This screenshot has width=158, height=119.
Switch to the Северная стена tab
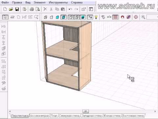(69, 116)
